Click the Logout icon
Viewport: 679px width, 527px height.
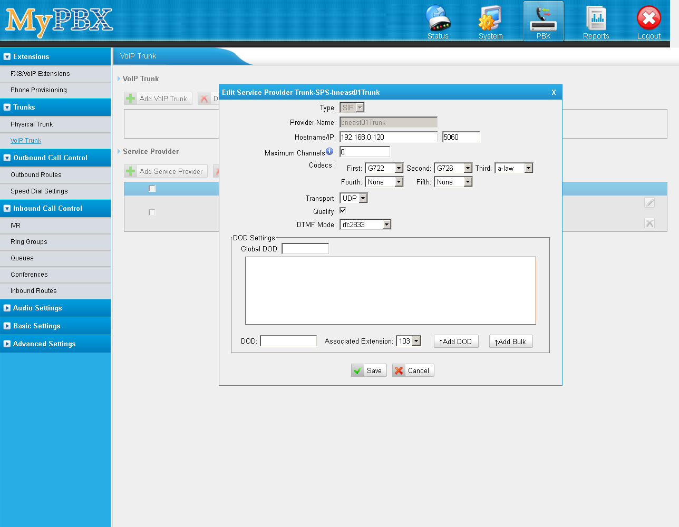[x=649, y=21]
